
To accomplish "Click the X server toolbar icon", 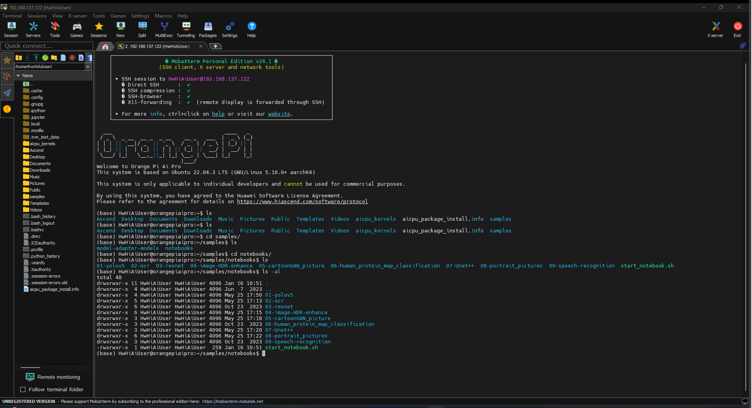I will click(x=715, y=30).
